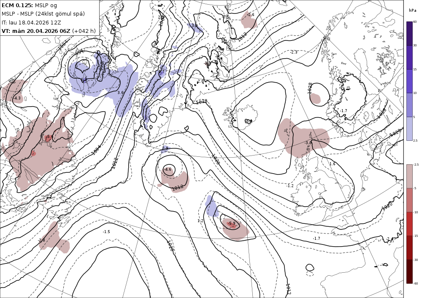Click the -2.8 pressure change value

(x=41, y=240)
